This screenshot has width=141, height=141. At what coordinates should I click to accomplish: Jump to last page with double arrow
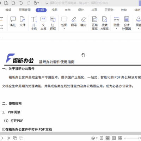click(x=8, y=138)
